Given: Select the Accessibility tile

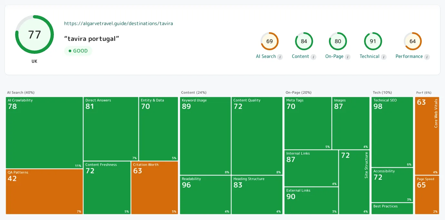Looking at the screenshot, I should coord(392,185).
